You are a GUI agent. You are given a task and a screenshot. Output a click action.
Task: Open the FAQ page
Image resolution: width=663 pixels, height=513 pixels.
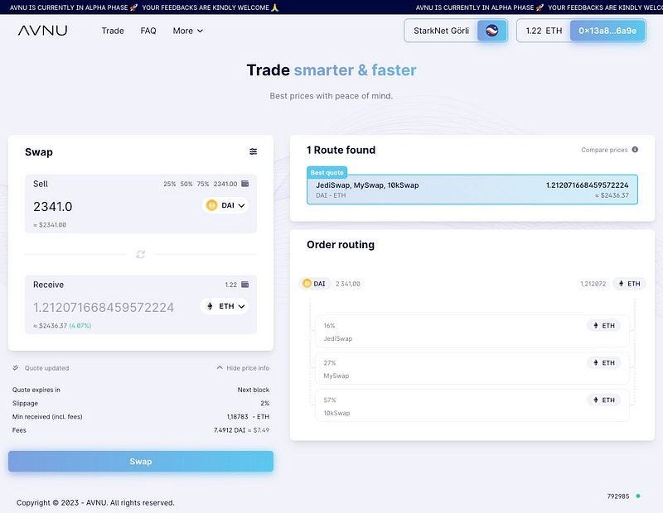pos(148,31)
